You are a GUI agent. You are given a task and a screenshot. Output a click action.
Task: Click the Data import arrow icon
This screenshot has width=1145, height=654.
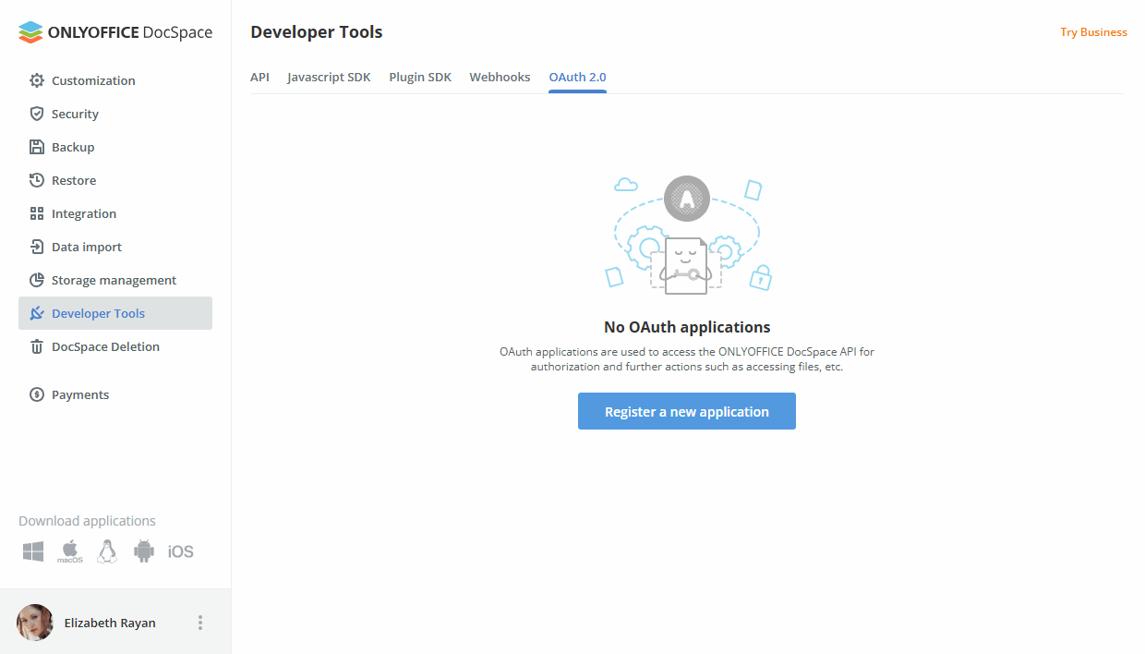[37, 247]
